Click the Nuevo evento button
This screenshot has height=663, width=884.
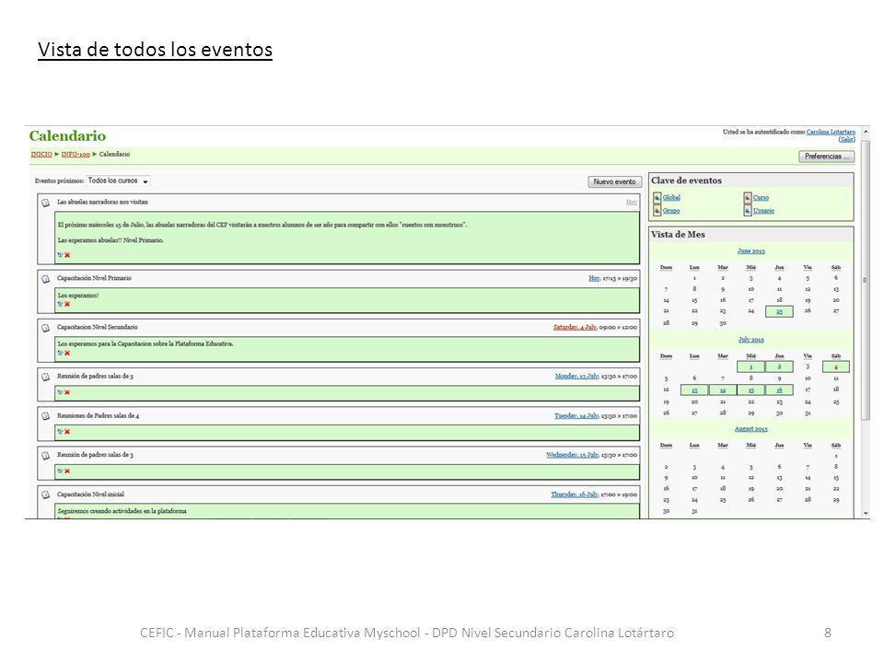tap(614, 181)
